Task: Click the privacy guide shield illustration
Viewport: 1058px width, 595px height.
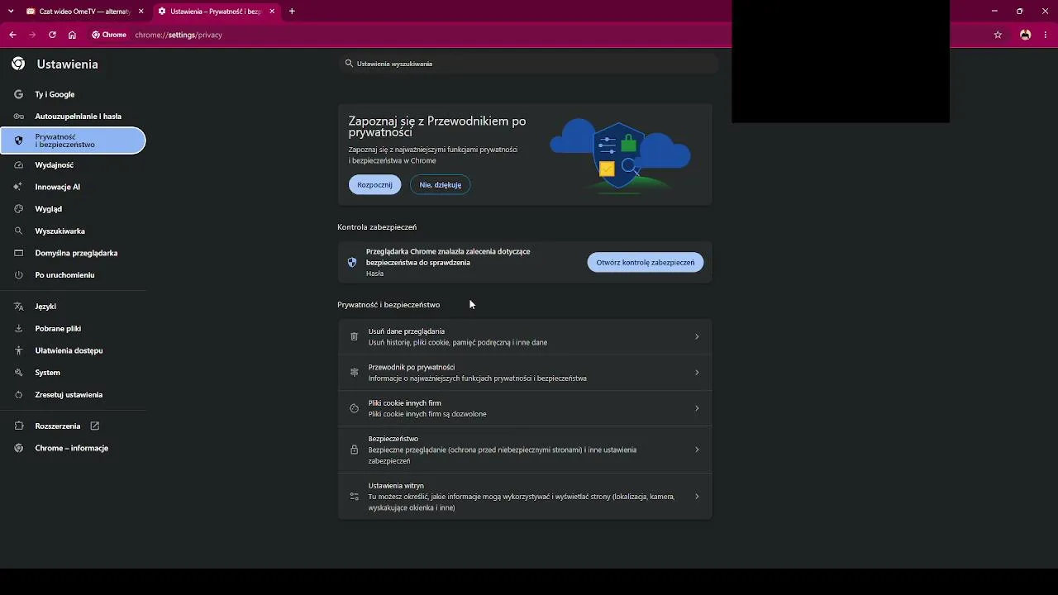Action: pos(620,156)
